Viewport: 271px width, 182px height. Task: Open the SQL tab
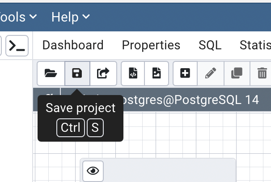coord(210,45)
